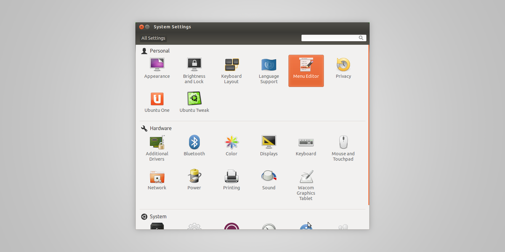The height and width of the screenshot is (252, 505).
Task: Open Additional Drivers
Action: (x=157, y=148)
